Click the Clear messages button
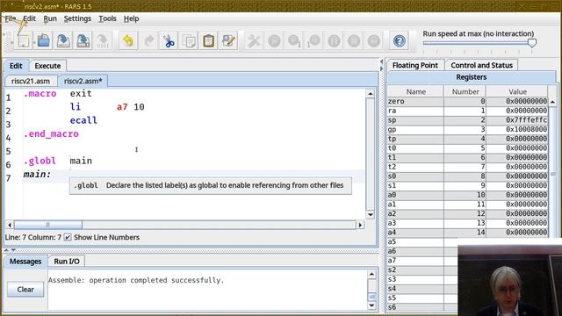The image size is (562, 316). 25,289
